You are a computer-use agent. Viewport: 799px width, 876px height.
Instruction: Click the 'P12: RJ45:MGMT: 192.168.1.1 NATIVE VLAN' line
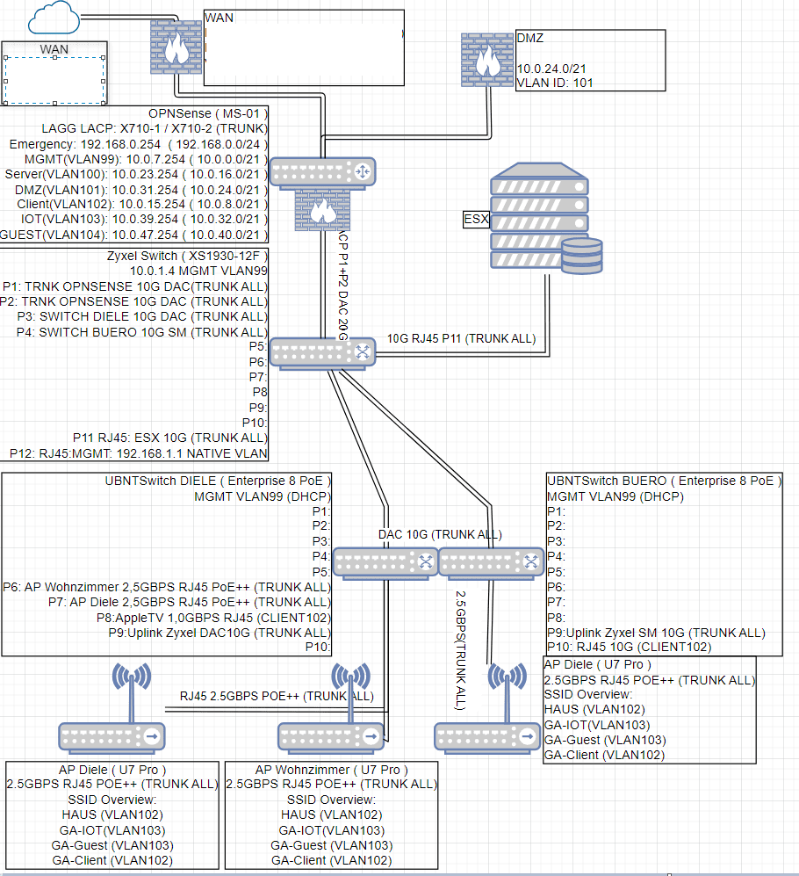click(139, 453)
